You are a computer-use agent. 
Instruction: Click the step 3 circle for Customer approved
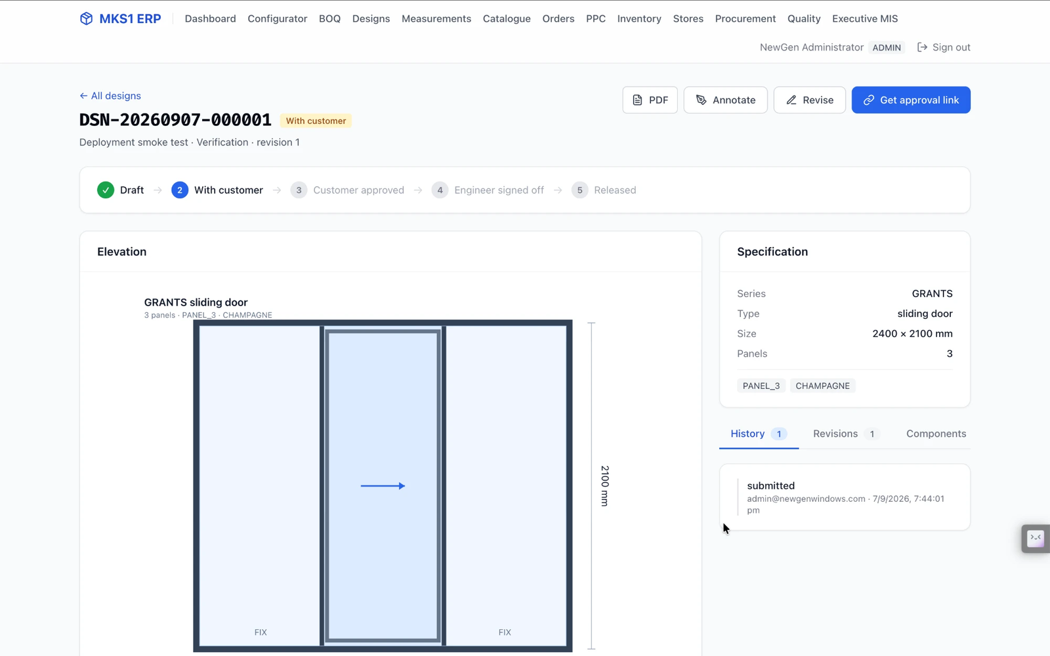coord(299,190)
